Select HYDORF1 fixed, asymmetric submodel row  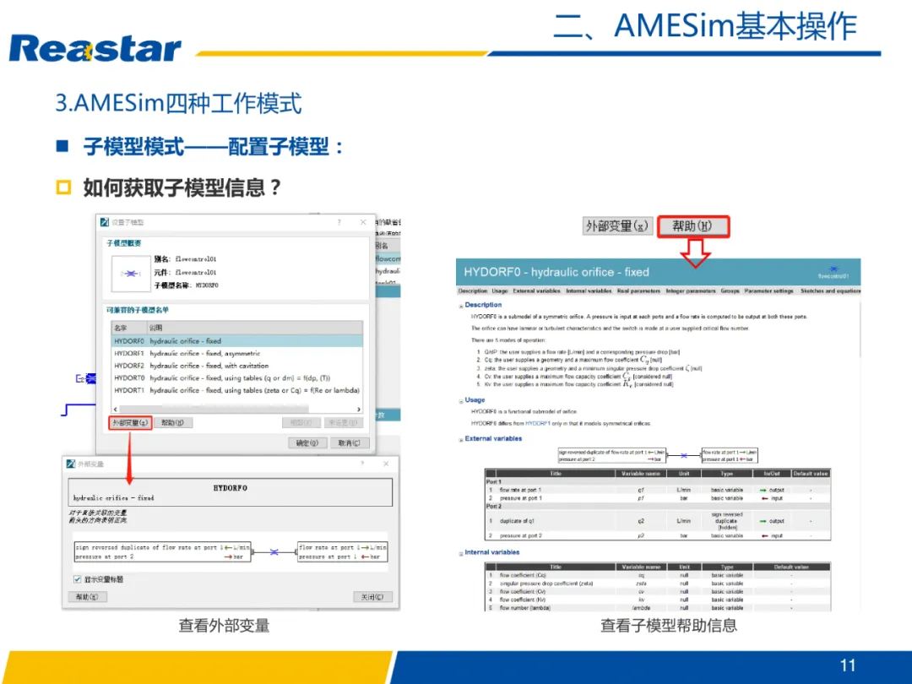[236, 353]
